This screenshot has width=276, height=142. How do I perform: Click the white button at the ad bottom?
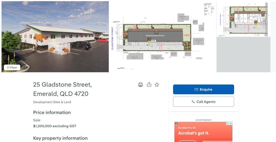(188, 141)
